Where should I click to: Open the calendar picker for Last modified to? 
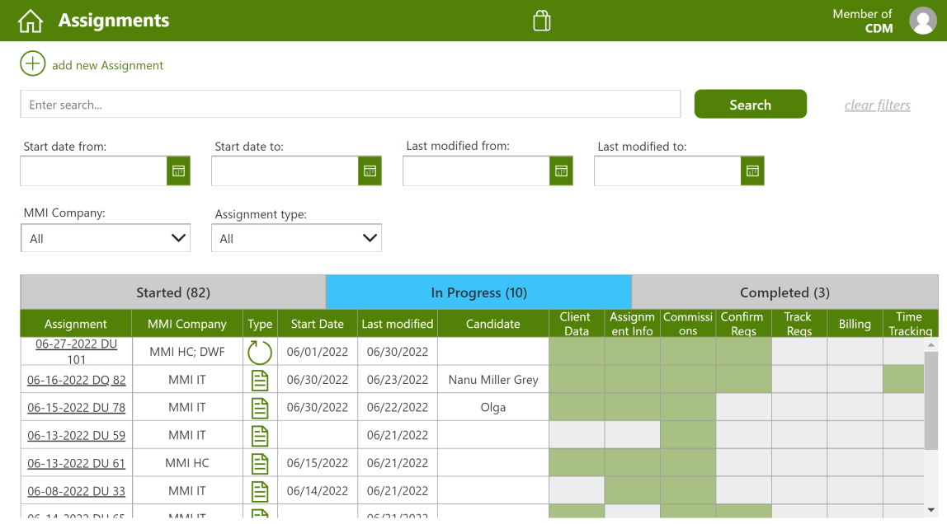coord(752,171)
